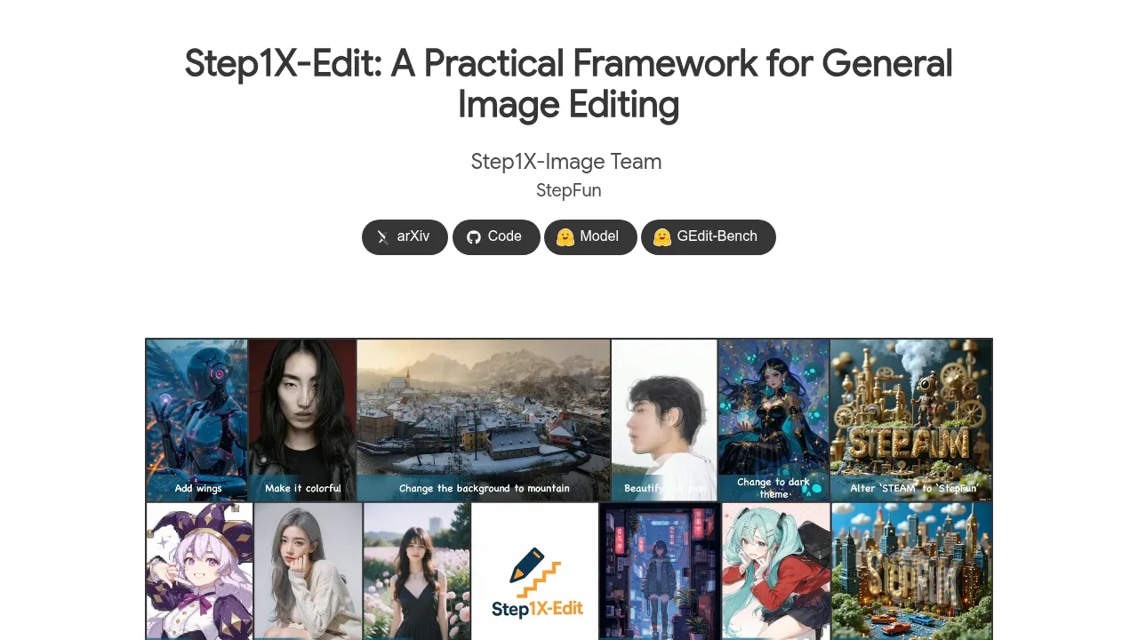Select the 'Change the background to mountain' image
1138x640 pixels.
click(484, 420)
